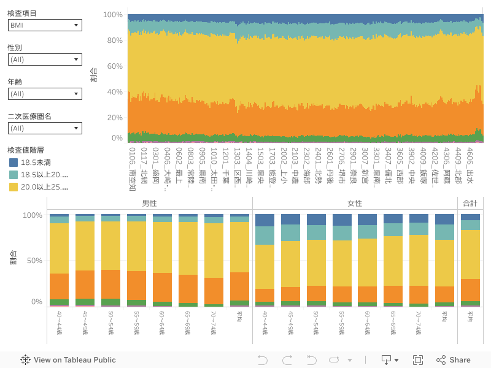This screenshot has width=491, height=368.
Task: Click the 18.5以上20.... legend label
Action: click(x=44, y=175)
